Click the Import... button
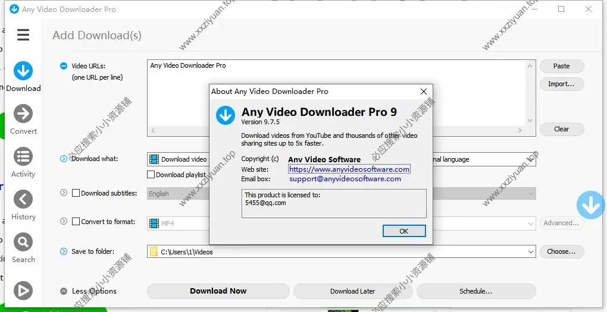The height and width of the screenshot is (312, 607). coord(562,84)
